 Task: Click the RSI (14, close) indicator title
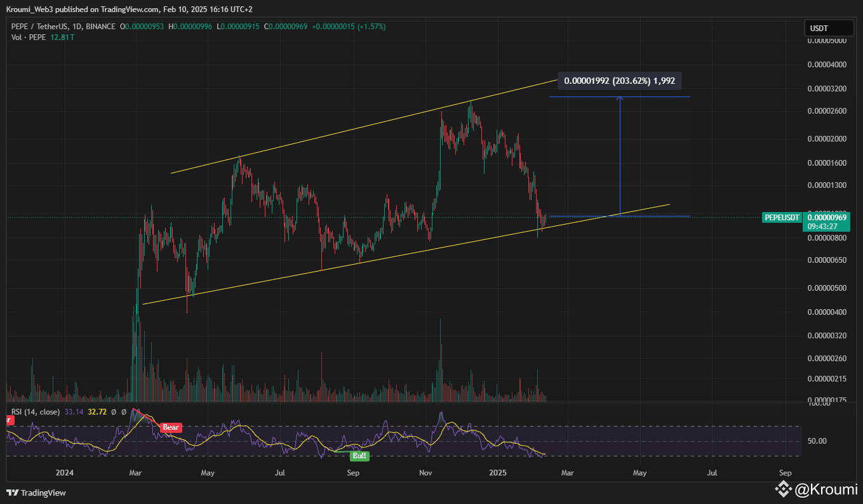point(35,412)
